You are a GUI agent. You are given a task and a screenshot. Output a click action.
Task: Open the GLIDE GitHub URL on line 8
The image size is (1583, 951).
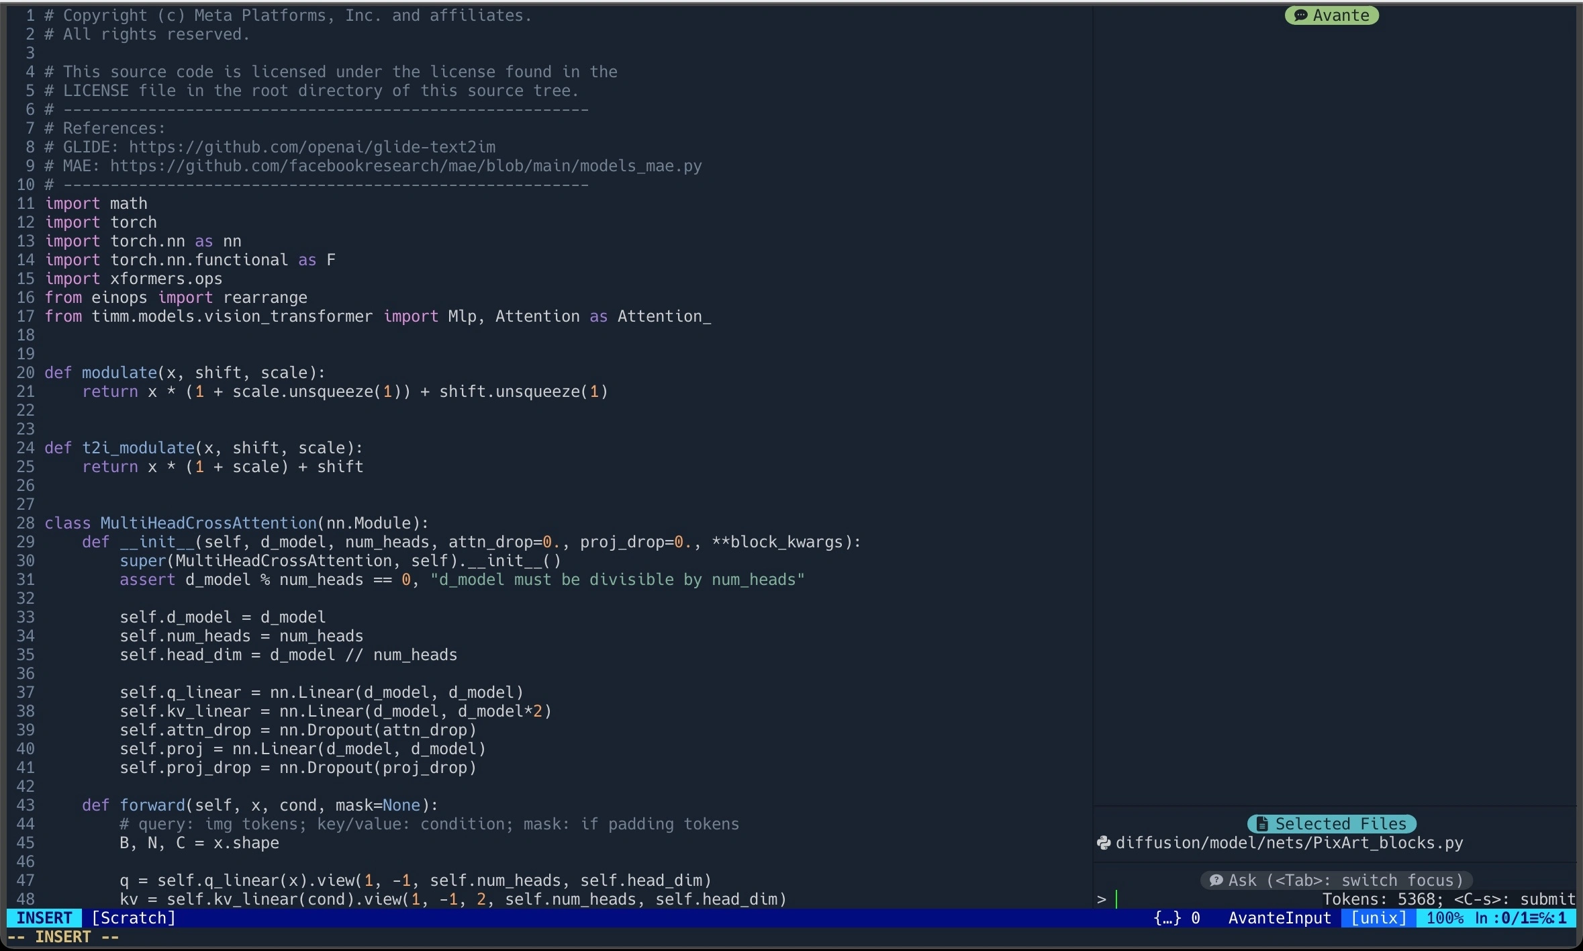[x=312, y=147]
